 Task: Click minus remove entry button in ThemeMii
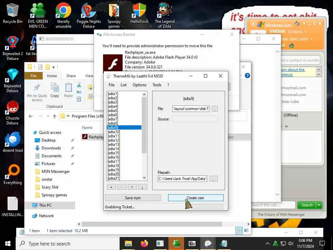click(x=122, y=187)
